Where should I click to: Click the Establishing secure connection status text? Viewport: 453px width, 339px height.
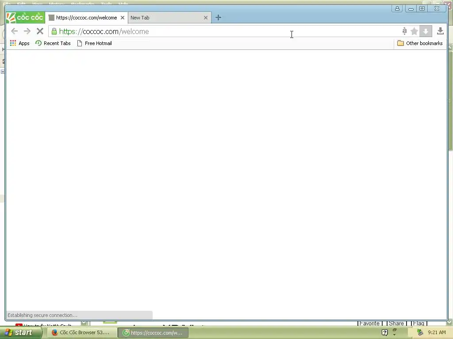point(42,315)
